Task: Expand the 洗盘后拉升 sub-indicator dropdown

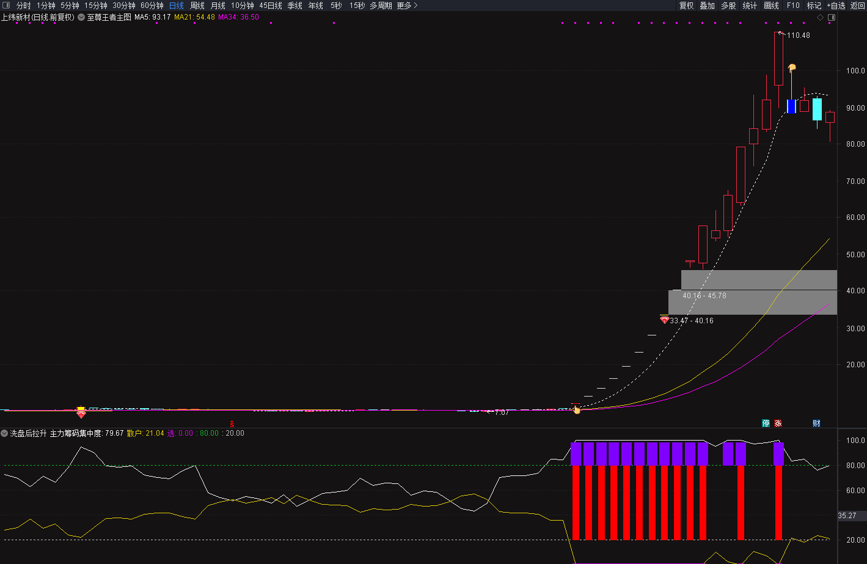Action: click(5, 433)
